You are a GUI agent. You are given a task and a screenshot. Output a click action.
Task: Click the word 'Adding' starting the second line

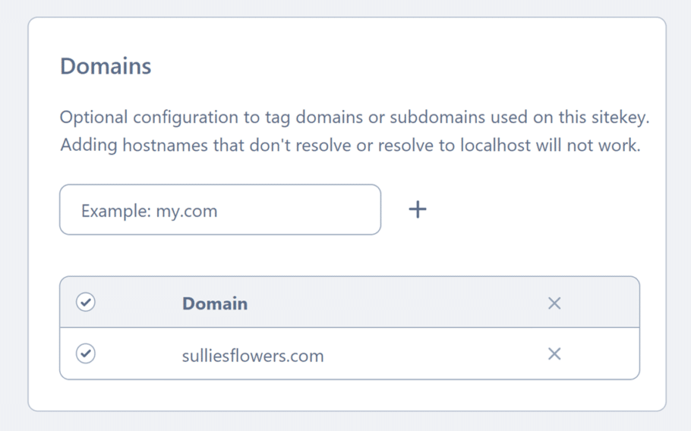click(87, 145)
